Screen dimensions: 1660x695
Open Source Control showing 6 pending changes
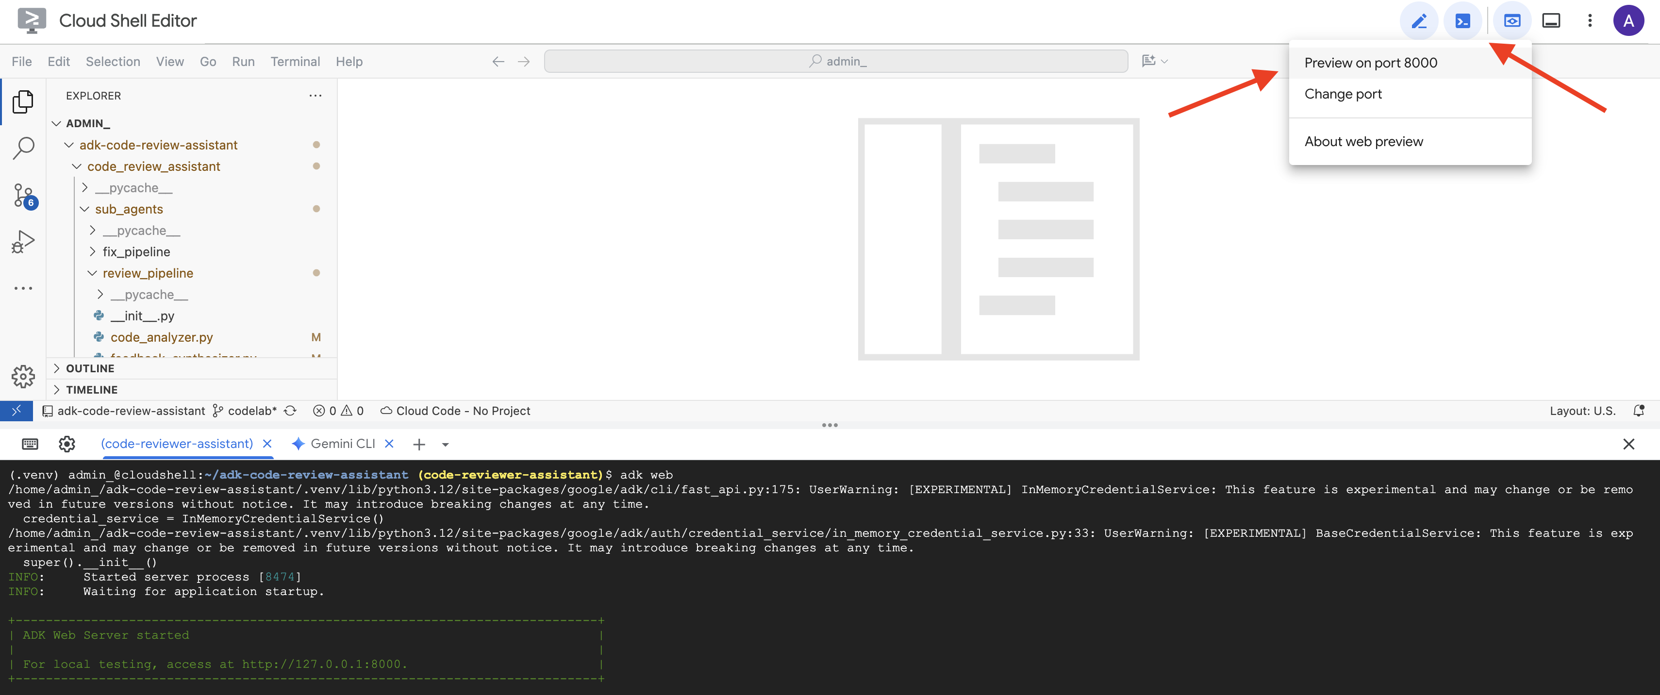23,195
